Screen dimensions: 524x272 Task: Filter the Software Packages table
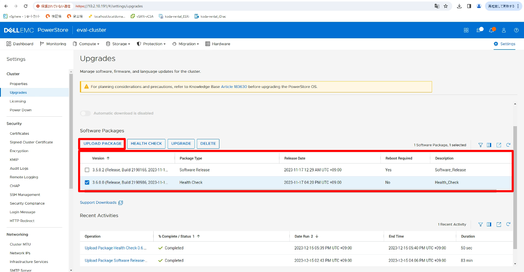(480, 145)
